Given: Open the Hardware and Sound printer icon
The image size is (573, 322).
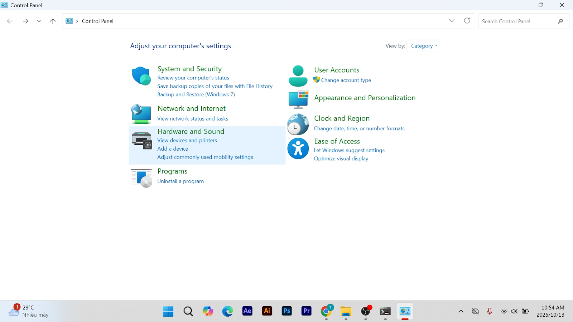Looking at the screenshot, I should [142, 140].
